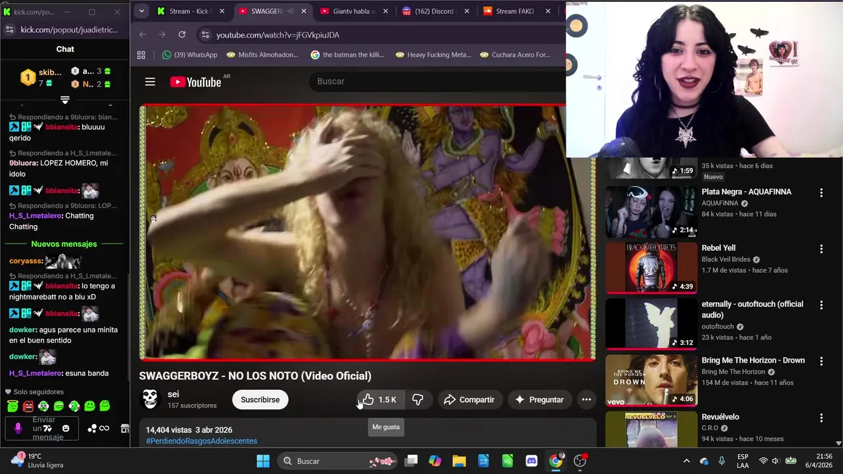The height and width of the screenshot is (474, 843).
Task: Click the ESP LAA language indicator
Action: (743, 461)
